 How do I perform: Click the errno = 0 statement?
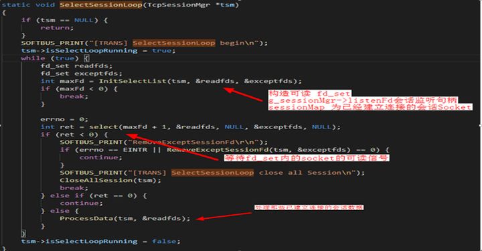point(64,119)
